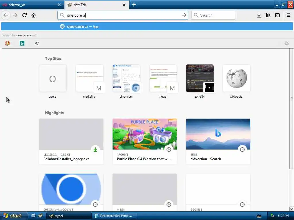Click the download icon on CollabnetInstaller card
The height and width of the screenshot is (220, 294).
coord(95,150)
